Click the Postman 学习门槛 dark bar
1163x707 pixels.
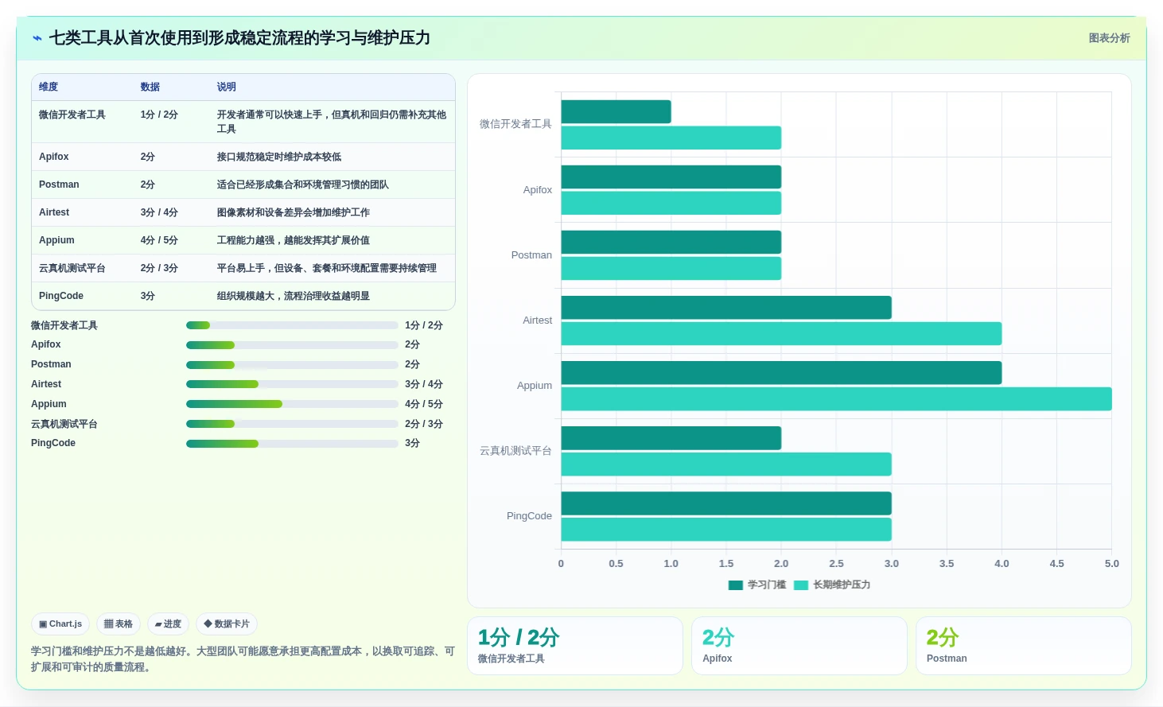coord(671,243)
